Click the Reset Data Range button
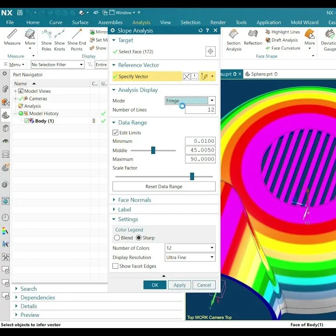 pyautogui.click(x=164, y=186)
